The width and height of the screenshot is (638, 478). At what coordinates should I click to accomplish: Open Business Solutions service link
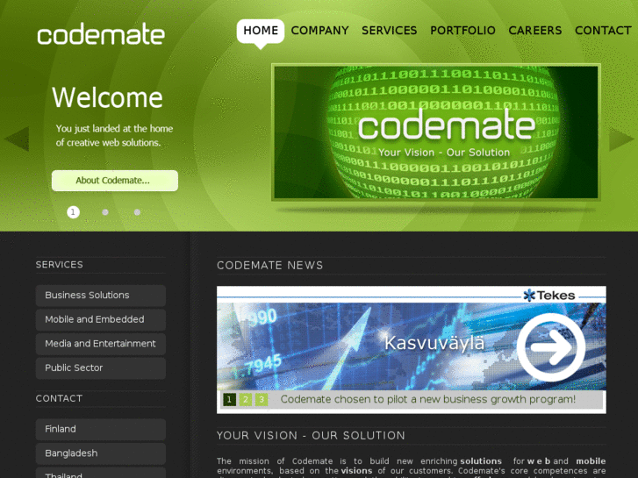point(101,296)
